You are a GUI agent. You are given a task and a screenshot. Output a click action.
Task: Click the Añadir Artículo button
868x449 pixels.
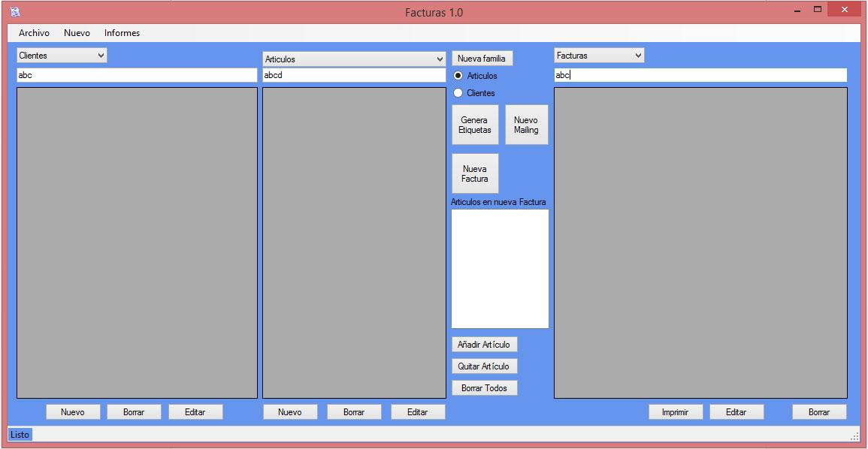click(485, 345)
